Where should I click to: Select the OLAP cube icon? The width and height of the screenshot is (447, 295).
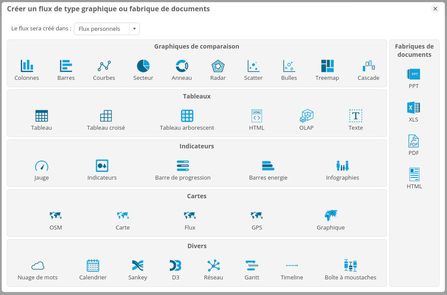click(x=306, y=116)
